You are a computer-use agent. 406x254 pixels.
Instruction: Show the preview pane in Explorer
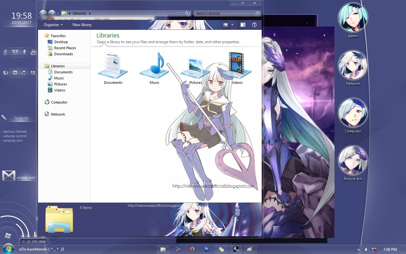243,25
